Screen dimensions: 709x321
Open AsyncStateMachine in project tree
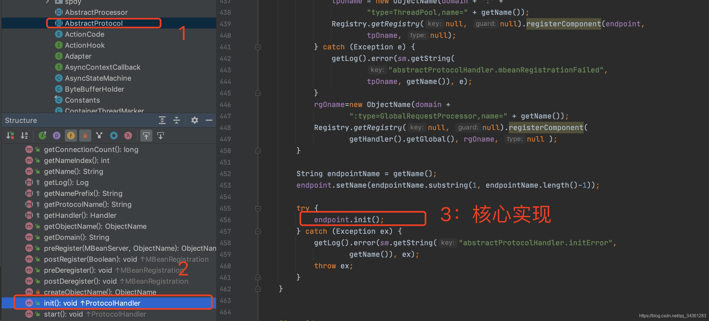[x=109, y=78]
